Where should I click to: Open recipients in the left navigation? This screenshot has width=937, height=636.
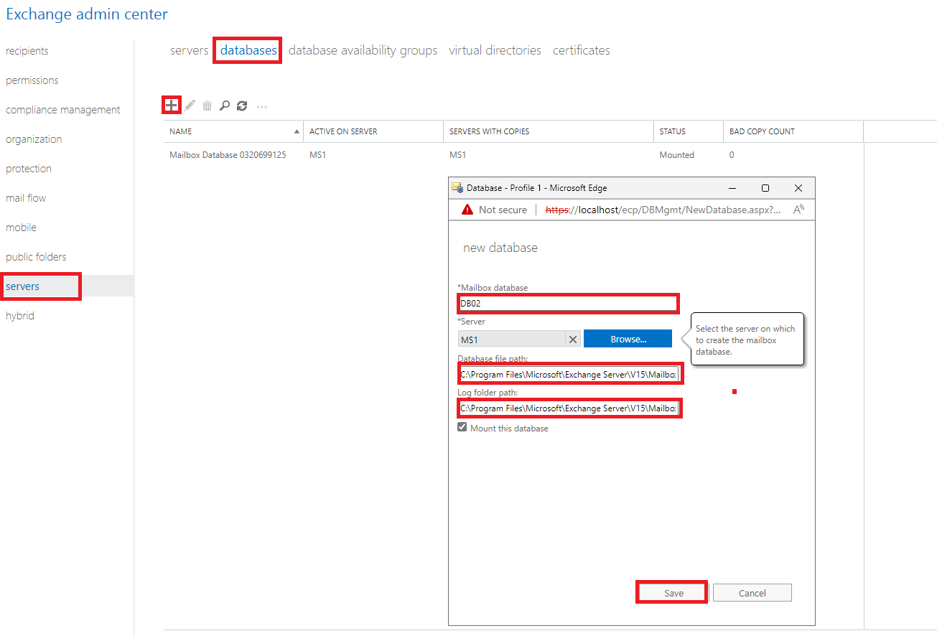(x=27, y=51)
